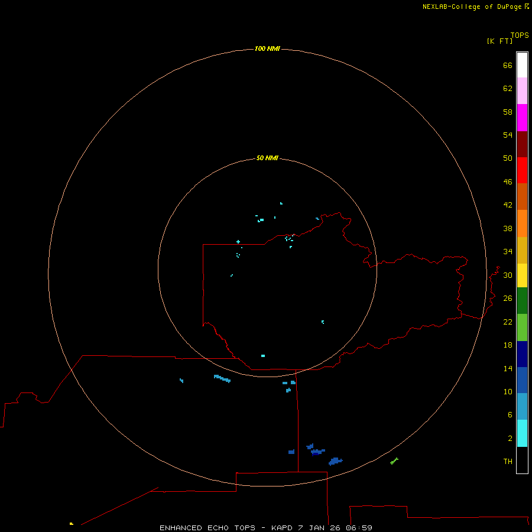The width and height of the screenshot is (532, 532).
Task: Click the Enhanced Echo Tops KAPD caption
Action: (x=266, y=527)
